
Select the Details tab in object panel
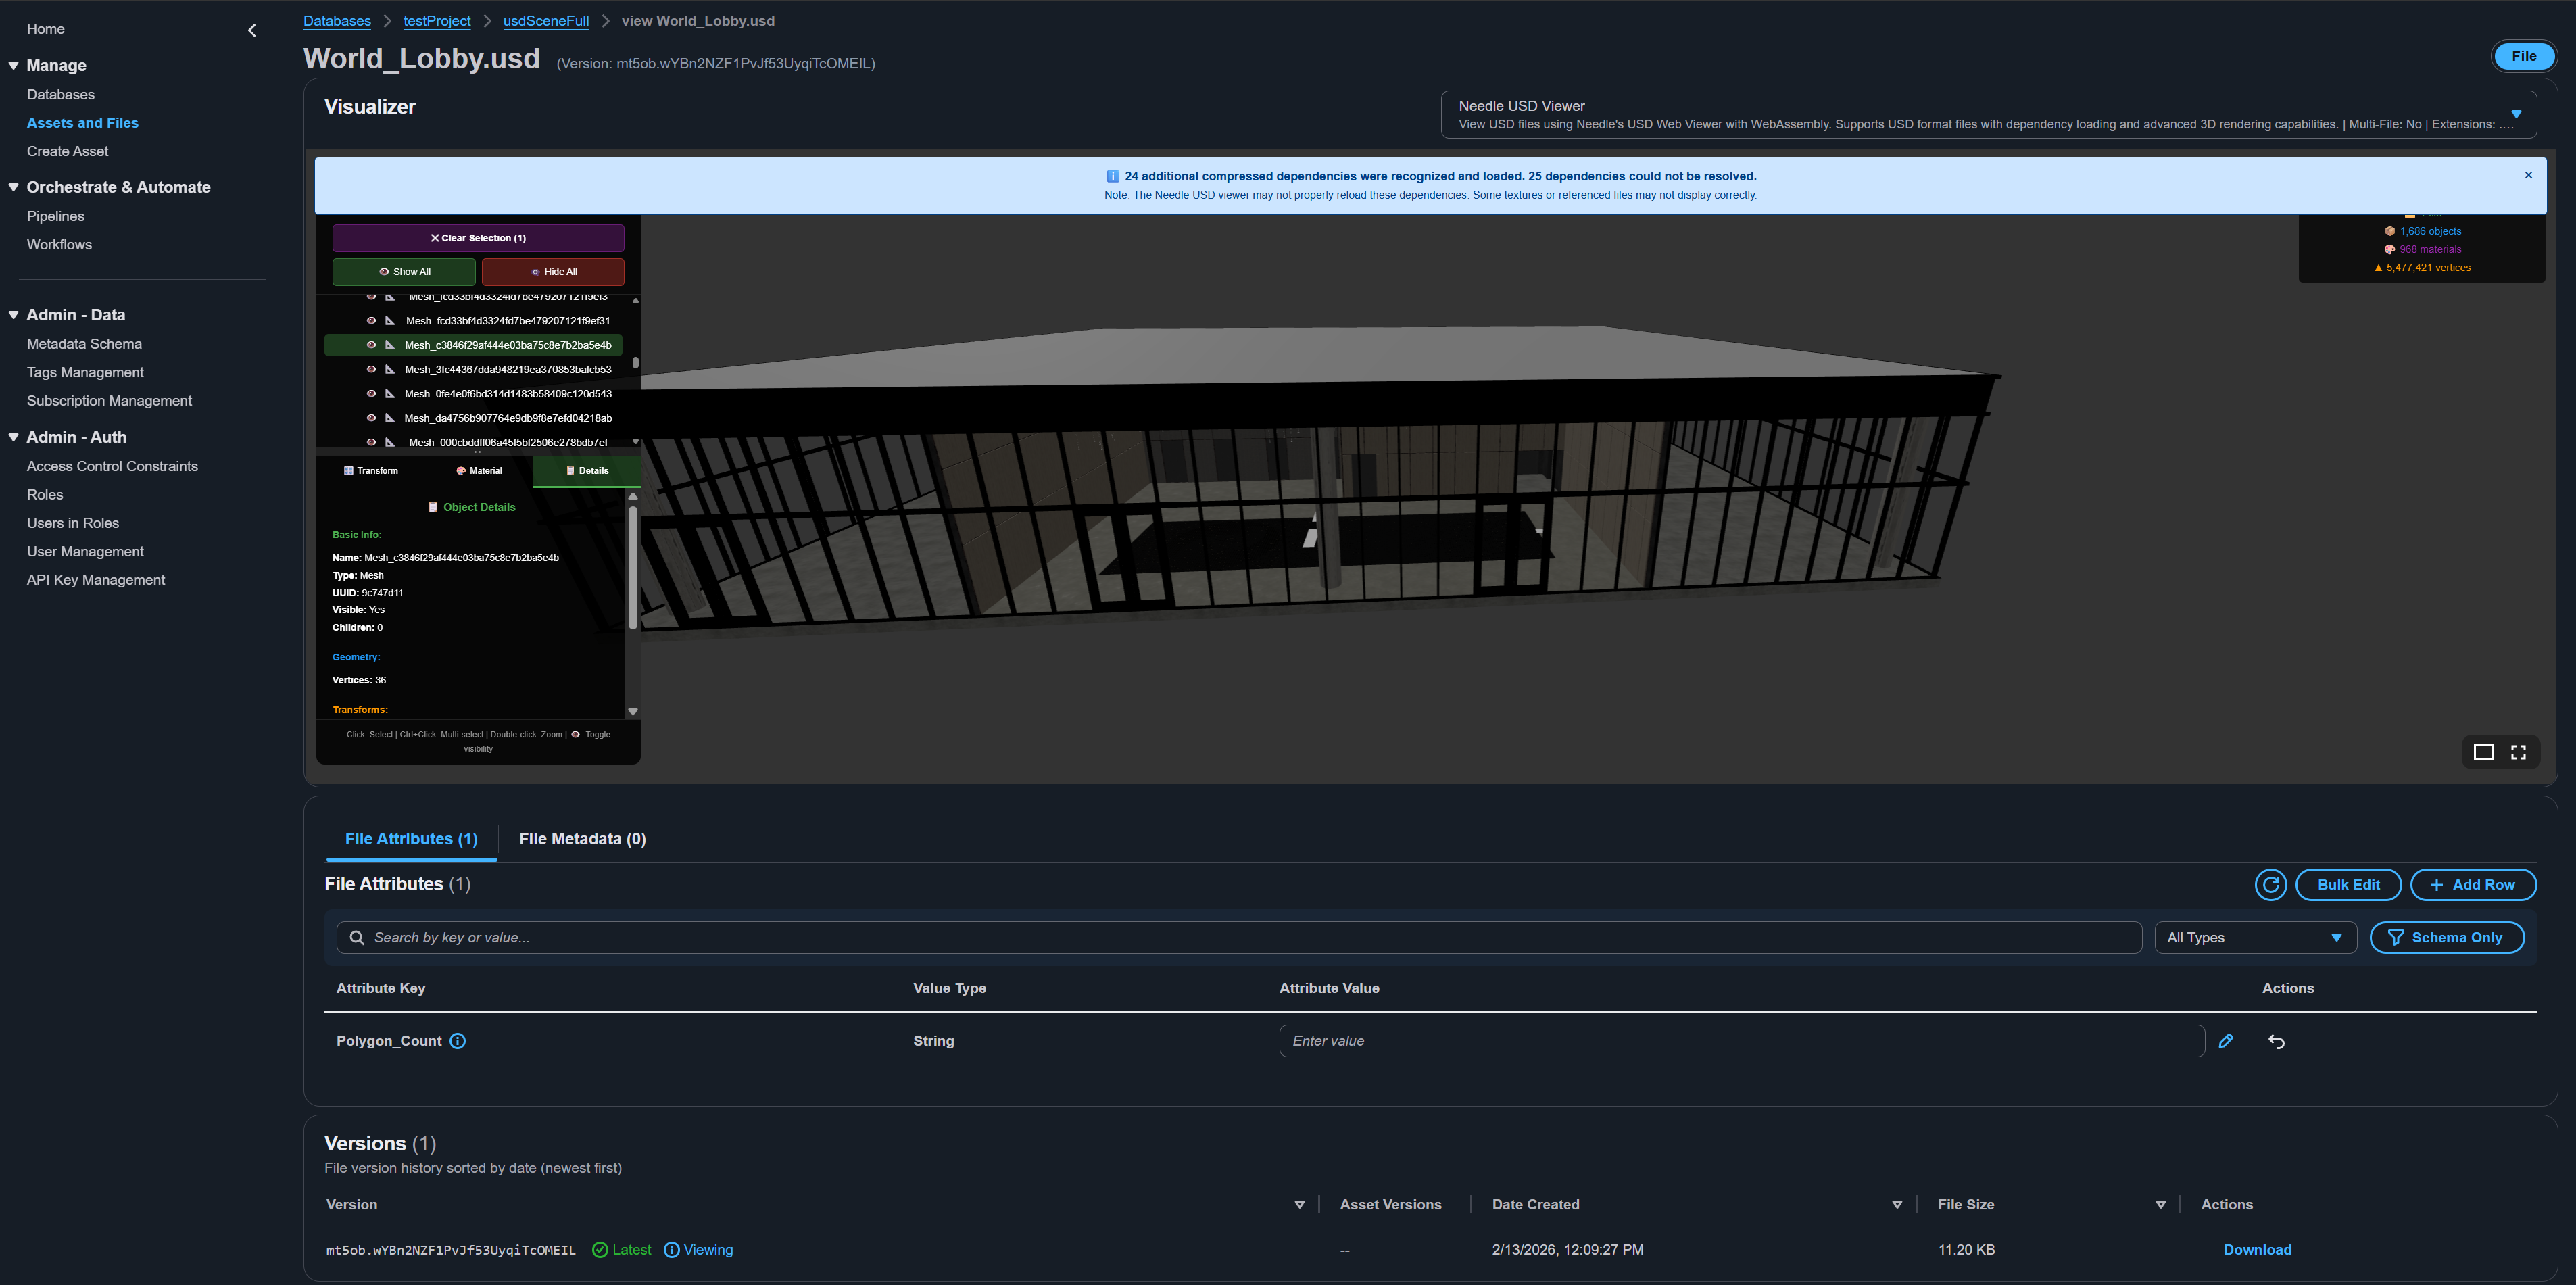(x=587, y=471)
